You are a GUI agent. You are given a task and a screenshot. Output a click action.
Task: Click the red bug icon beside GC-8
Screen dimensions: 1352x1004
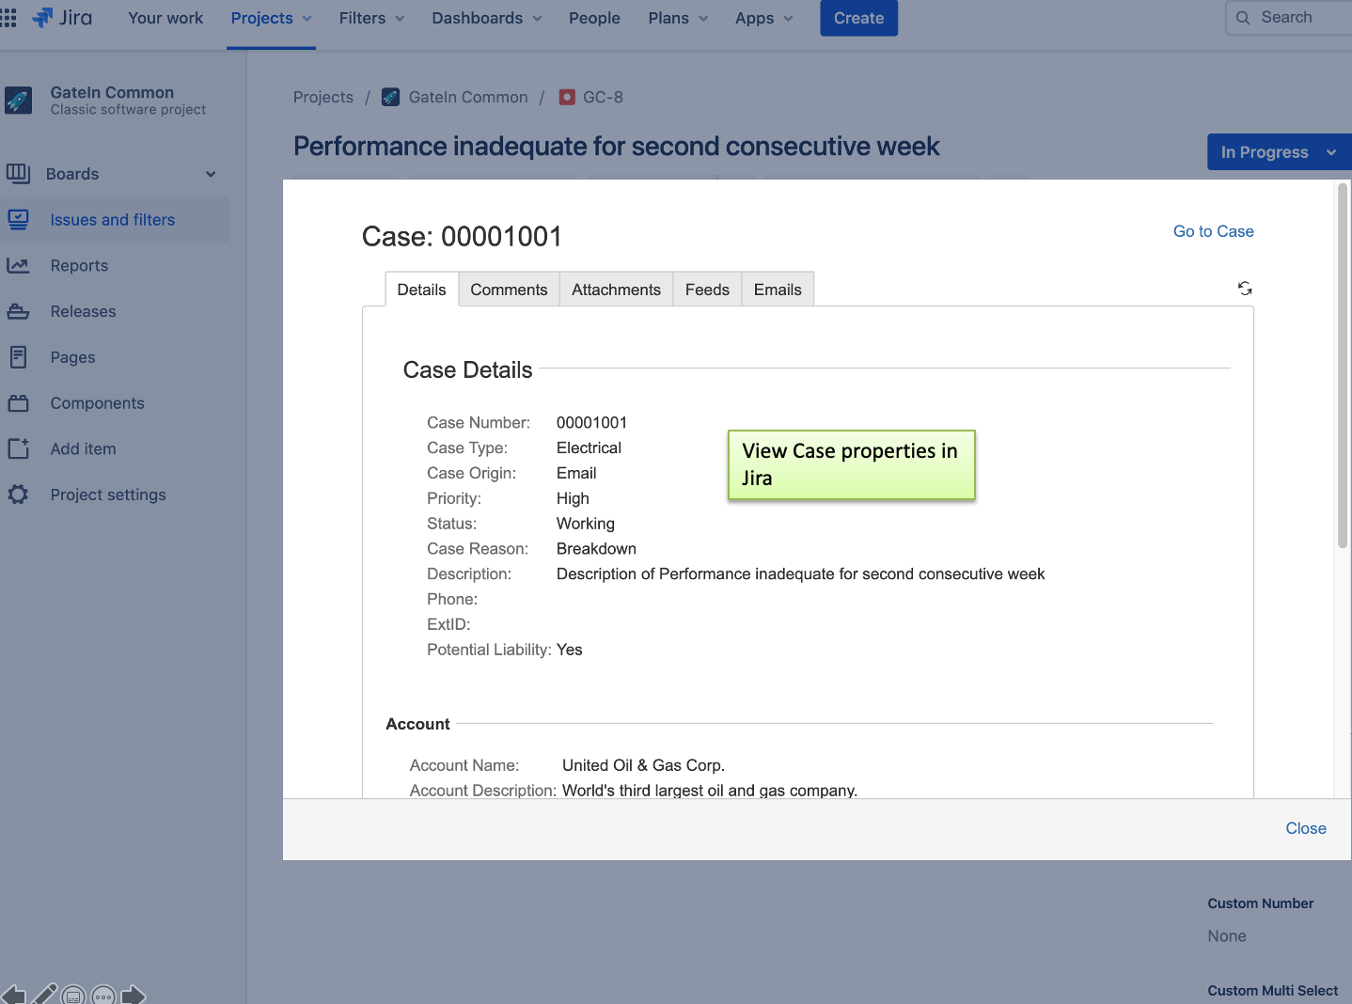pyautogui.click(x=567, y=98)
